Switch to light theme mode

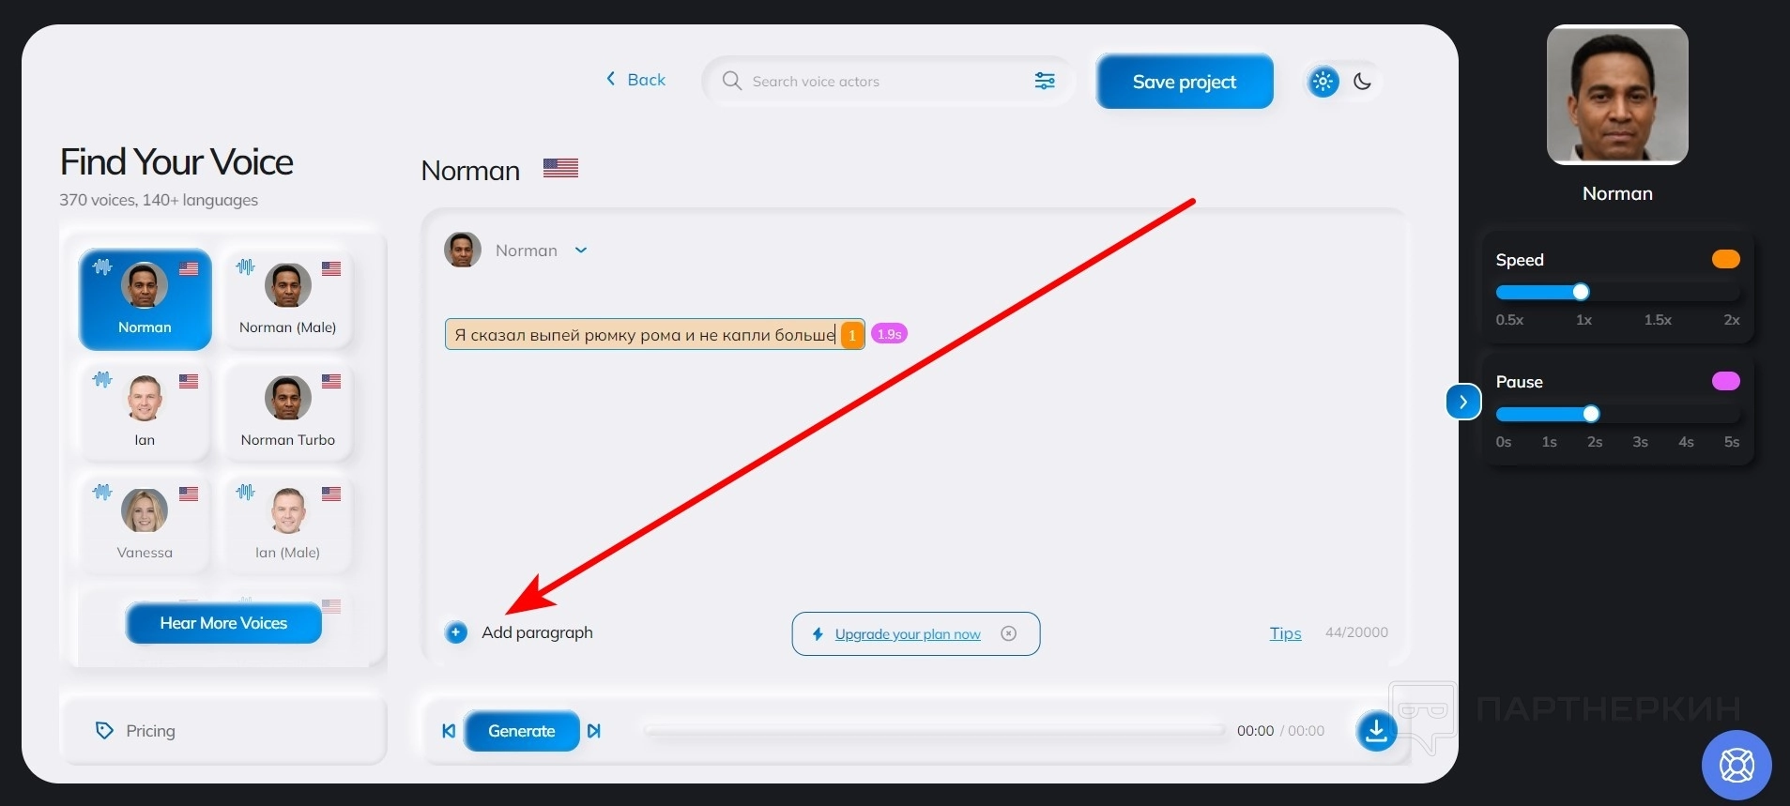(1323, 82)
